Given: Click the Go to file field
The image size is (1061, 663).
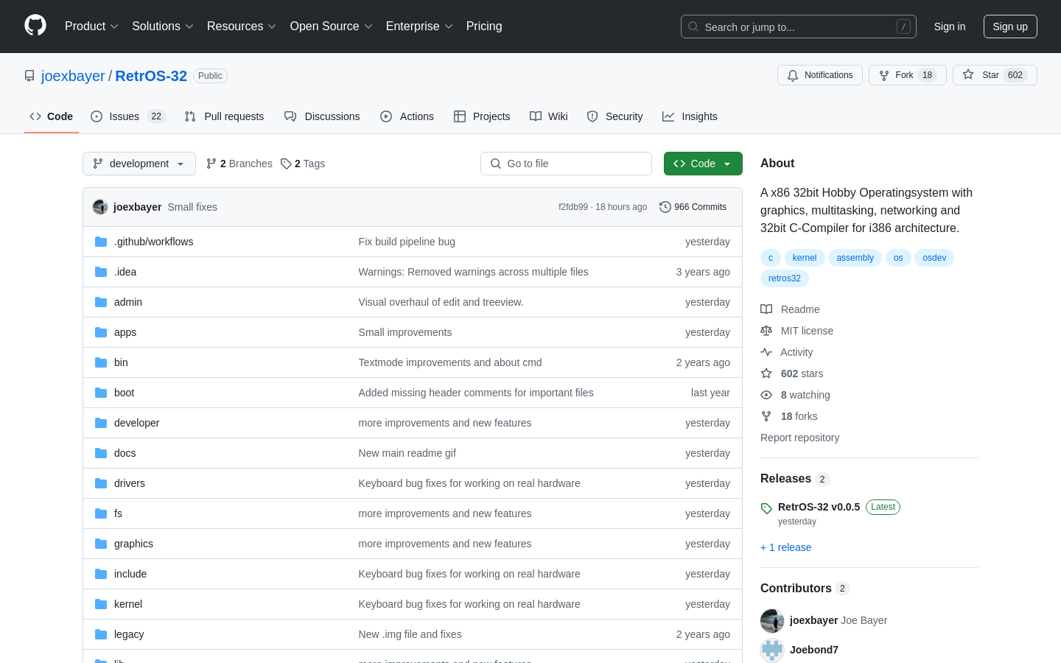Looking at the screenshot, I should coord(566,164).
